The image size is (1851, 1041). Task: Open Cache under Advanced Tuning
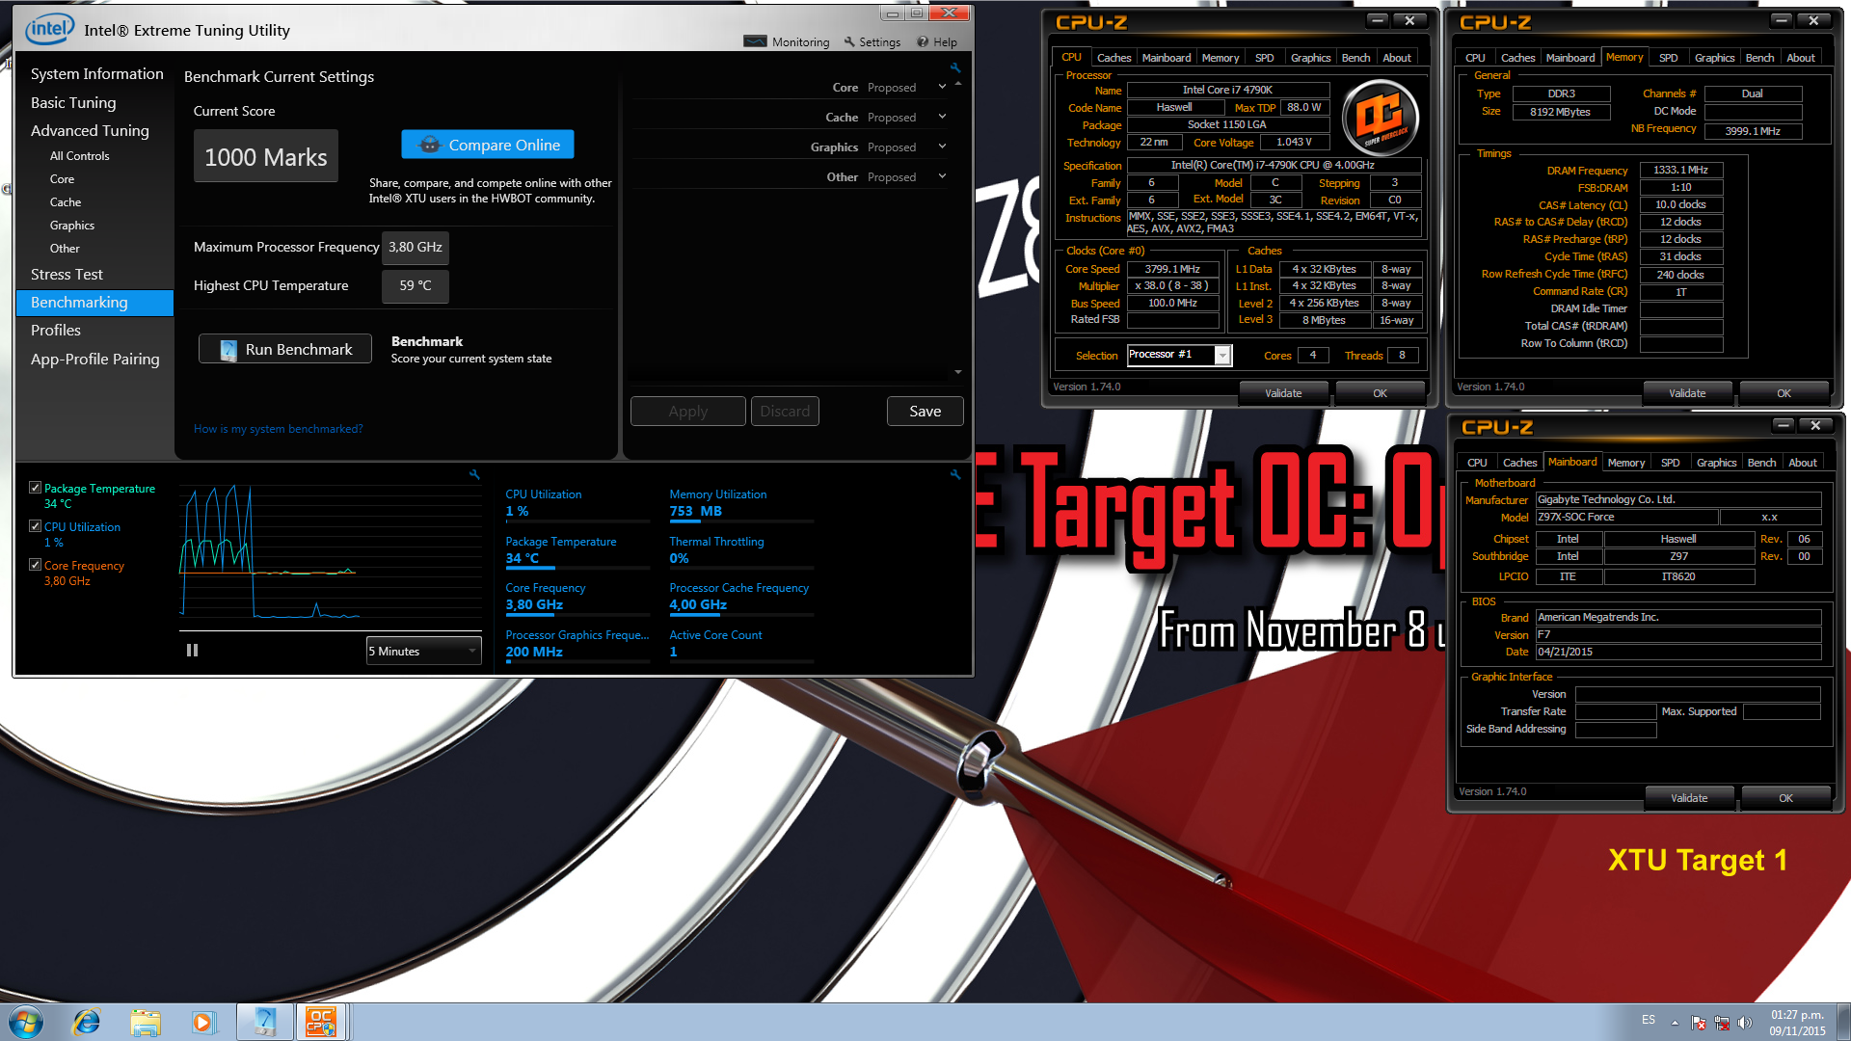pyautogui.click(x=66, y=201)
